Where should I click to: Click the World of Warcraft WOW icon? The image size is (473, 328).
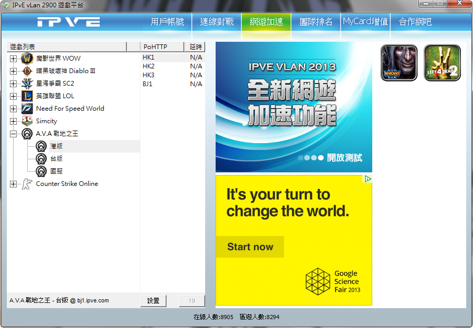pos(27,58)
